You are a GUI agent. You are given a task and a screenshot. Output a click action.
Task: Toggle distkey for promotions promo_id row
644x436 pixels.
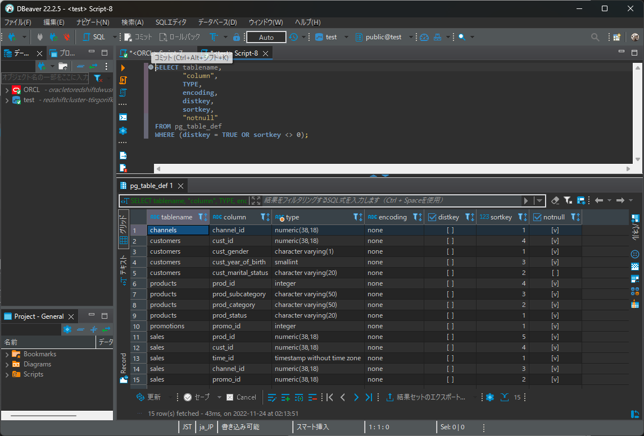(x=450, y=326)
